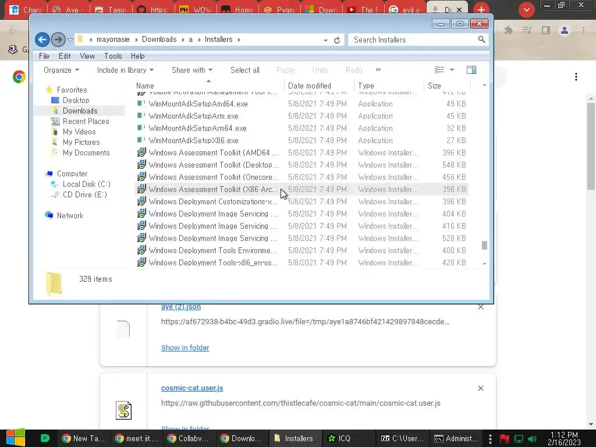This screenshot has height=447, width=596.
Task: Open the aye (2).json download link
Action: pos(180,307)
